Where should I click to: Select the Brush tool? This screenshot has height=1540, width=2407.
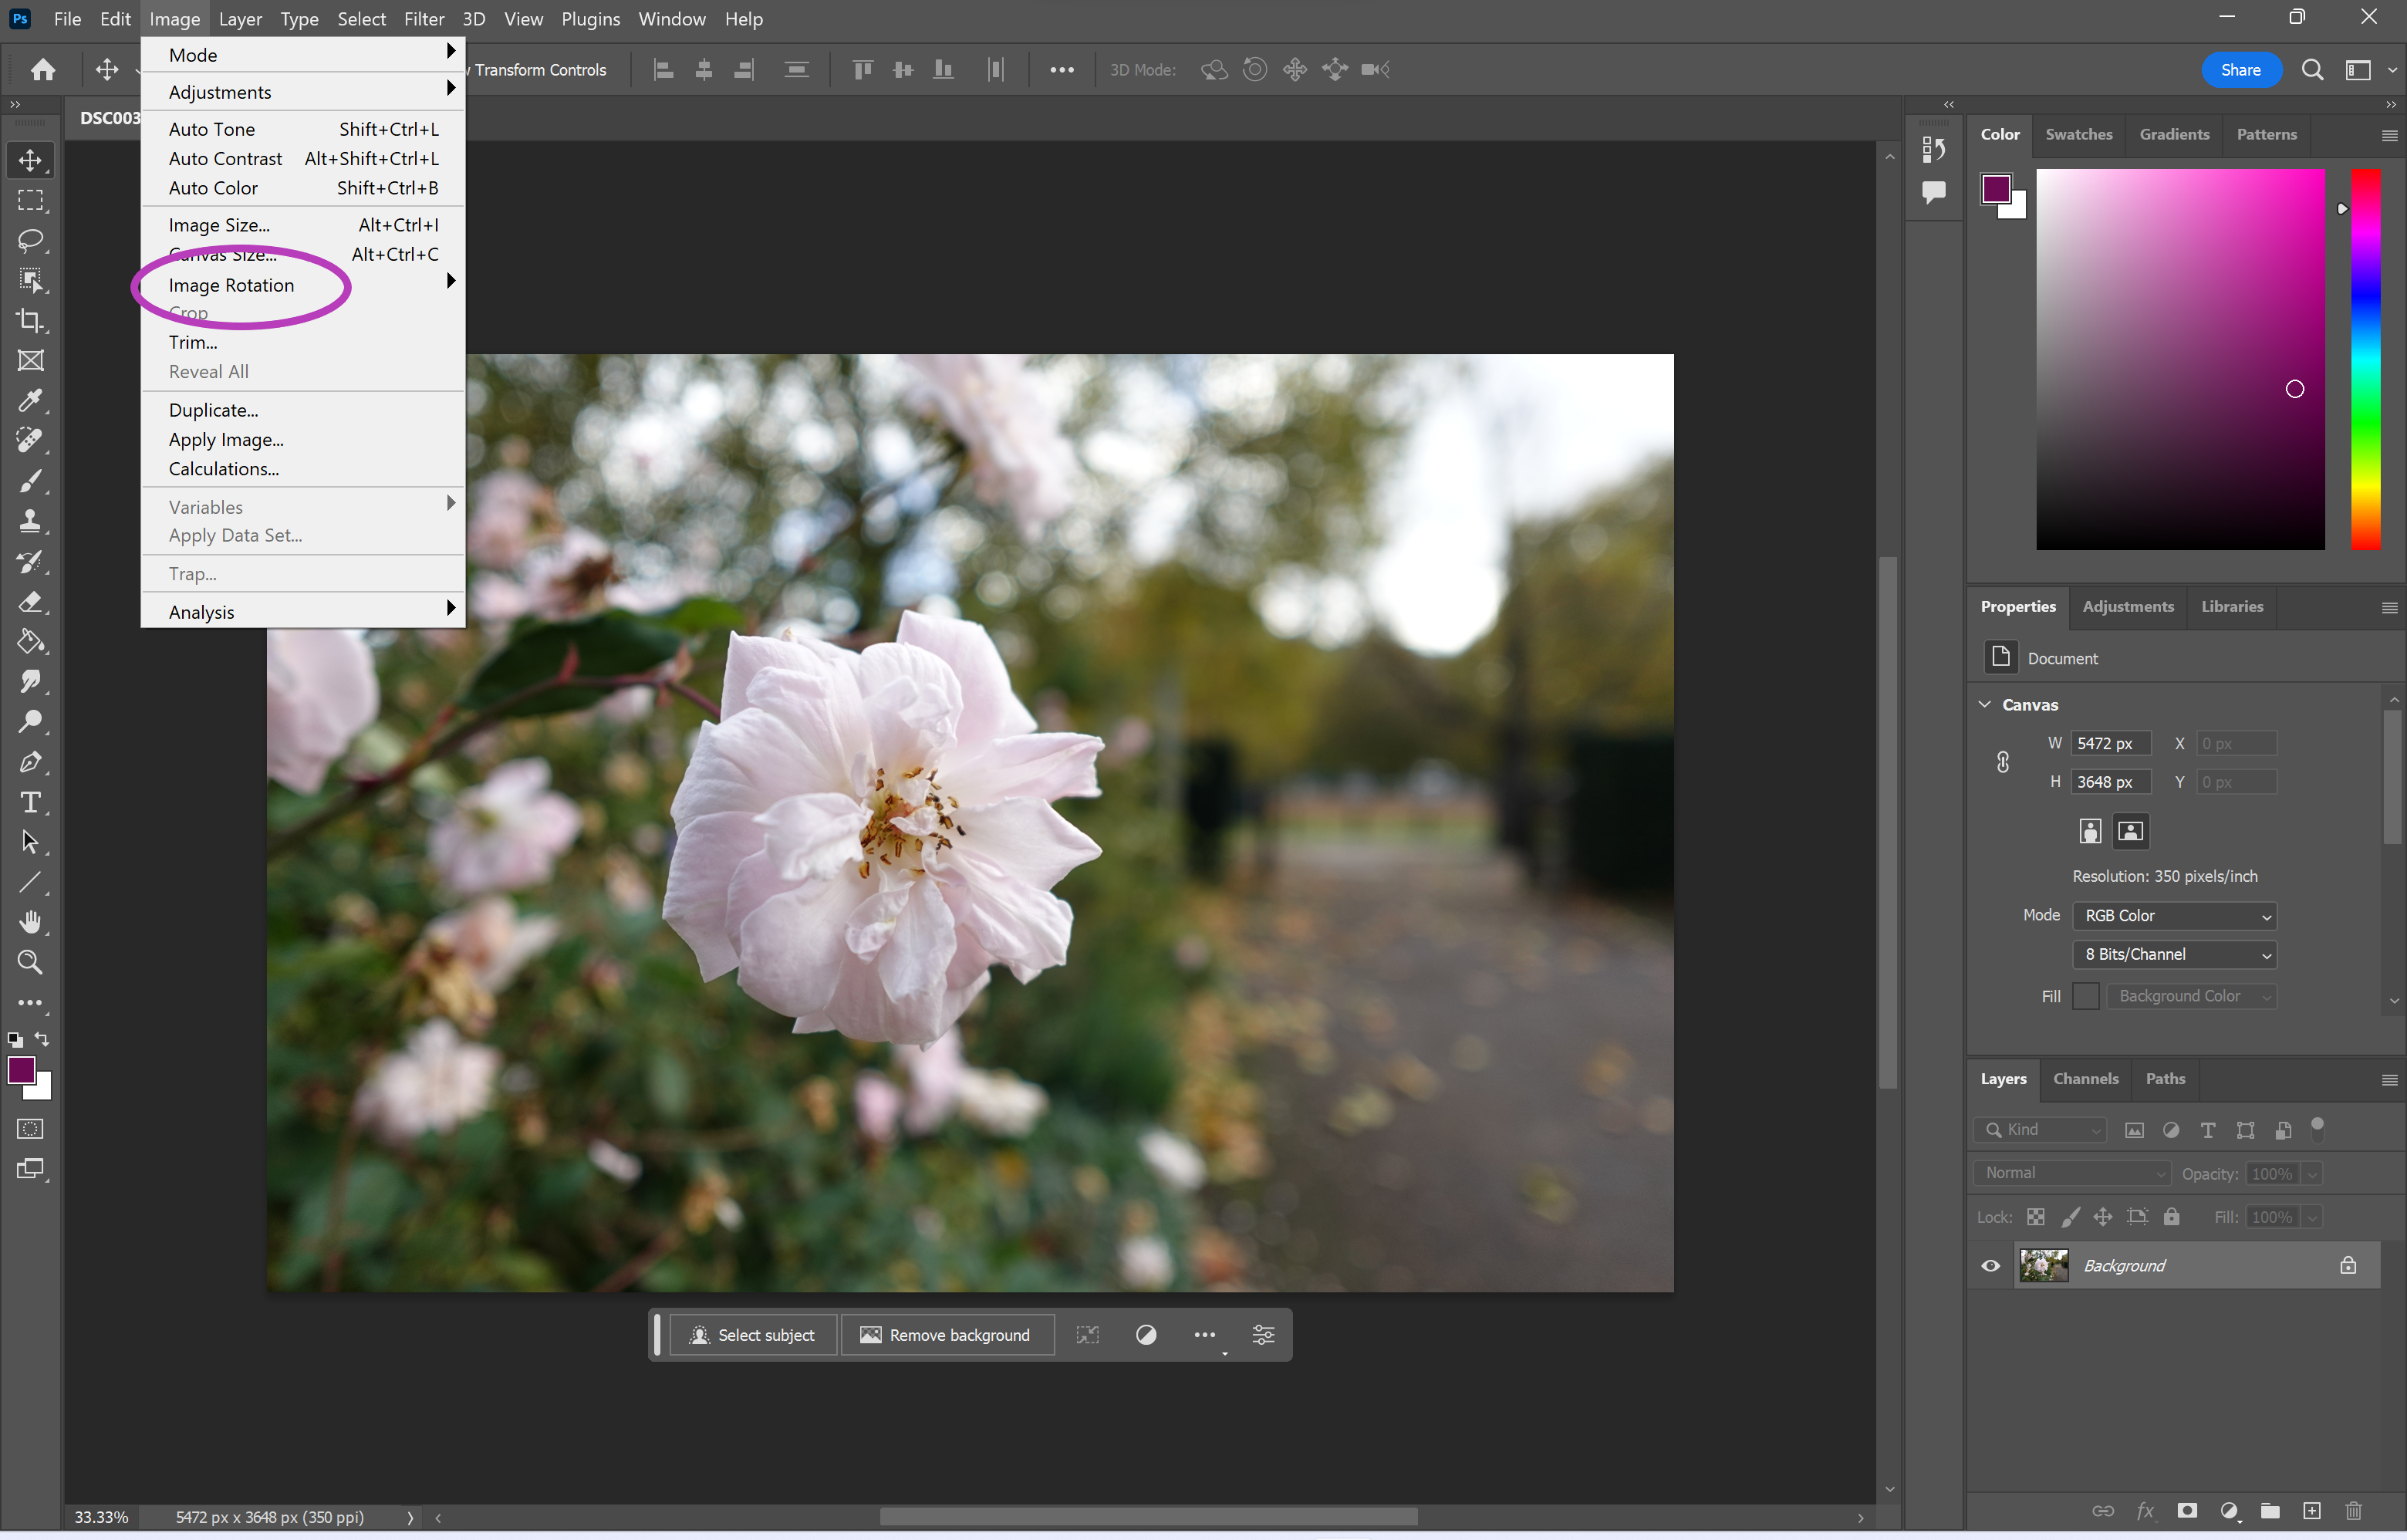pos(30,481)
